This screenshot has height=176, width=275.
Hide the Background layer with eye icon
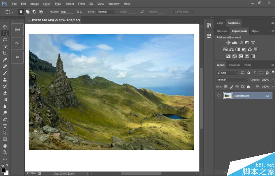219,96
